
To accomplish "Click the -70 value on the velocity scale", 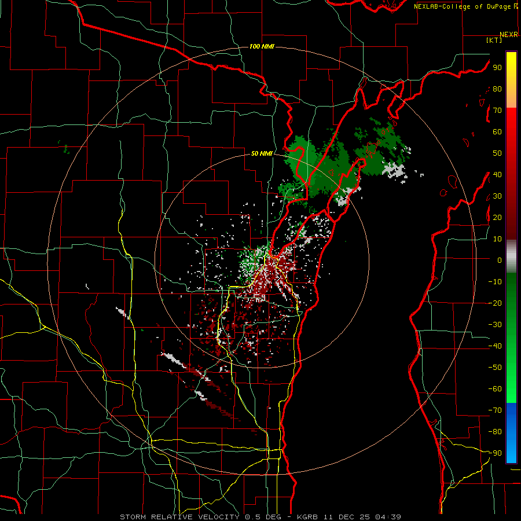I will [495, 410].
